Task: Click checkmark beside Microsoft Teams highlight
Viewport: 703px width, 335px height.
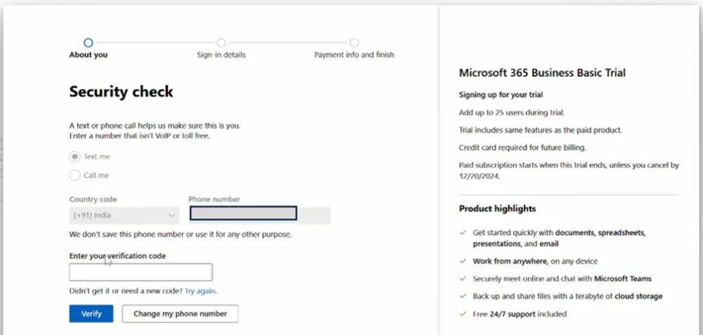Action: click(463, 279)
